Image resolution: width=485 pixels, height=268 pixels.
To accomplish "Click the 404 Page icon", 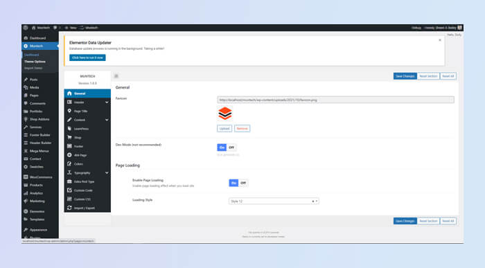I will (x=69, y=155).
